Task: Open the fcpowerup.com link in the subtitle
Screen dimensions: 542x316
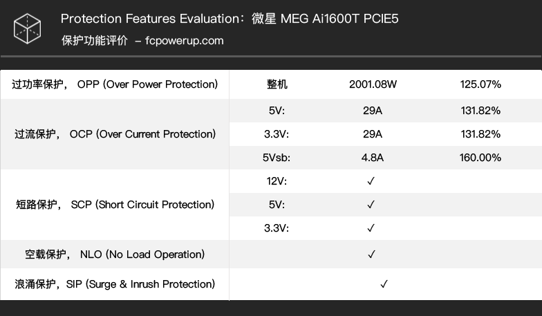Action: coord(184,41)
